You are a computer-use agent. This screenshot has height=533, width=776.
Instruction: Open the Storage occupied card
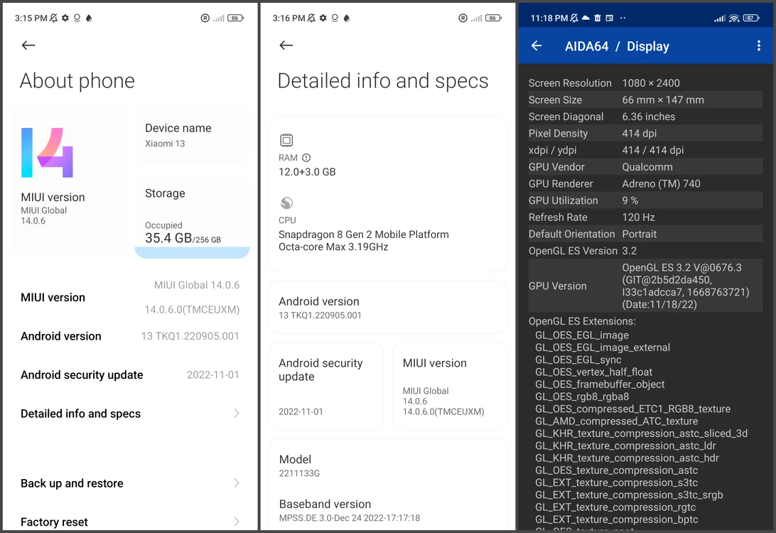click(x=192, y=217)
